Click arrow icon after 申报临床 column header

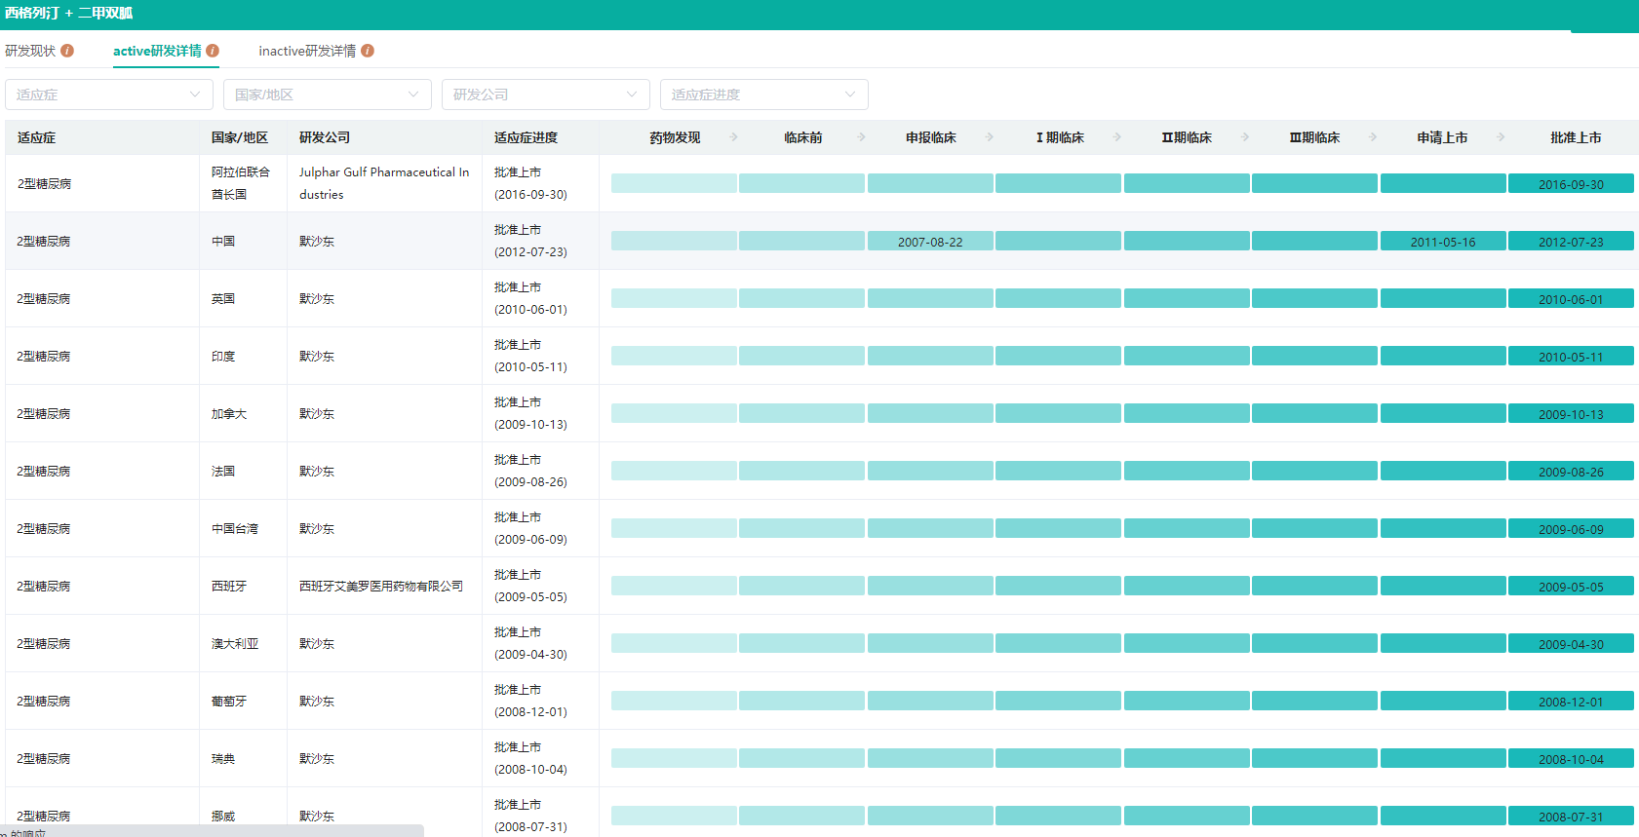(x=990, y=137)
